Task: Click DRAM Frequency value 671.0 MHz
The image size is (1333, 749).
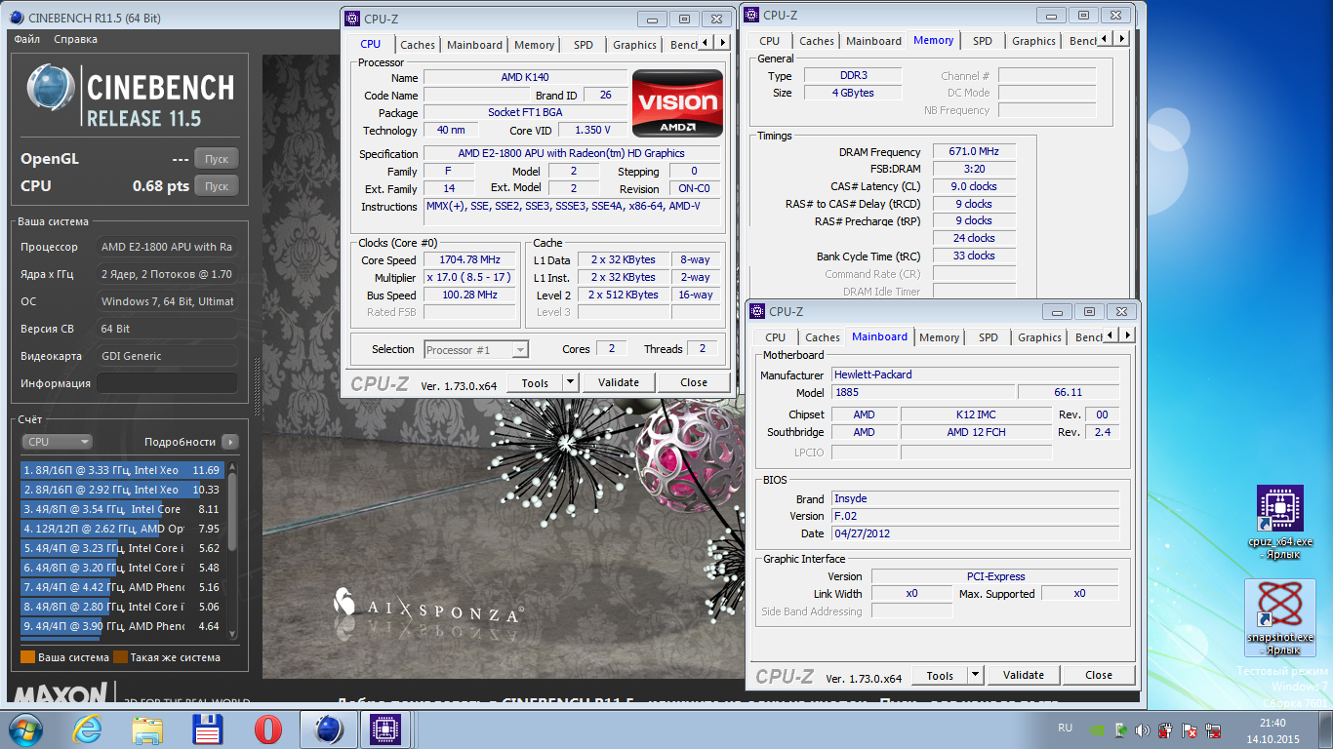Action: pos(974,152)
